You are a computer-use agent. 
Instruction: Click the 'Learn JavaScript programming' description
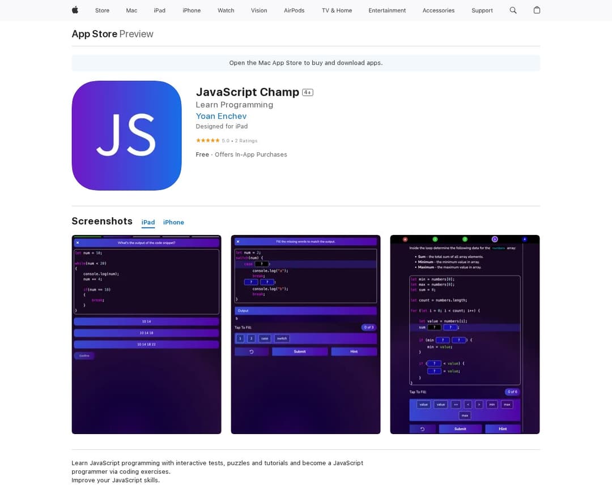pos(218,467)
